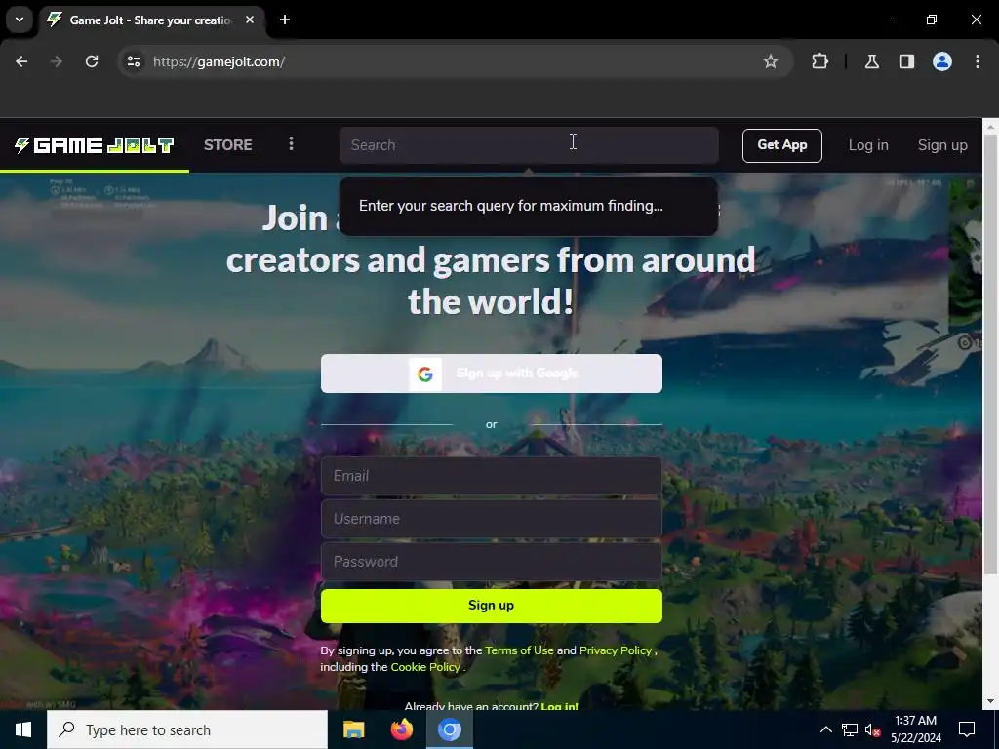
Task: Launch File Explorer from the taskbar
Action: (x=353, y=729)
